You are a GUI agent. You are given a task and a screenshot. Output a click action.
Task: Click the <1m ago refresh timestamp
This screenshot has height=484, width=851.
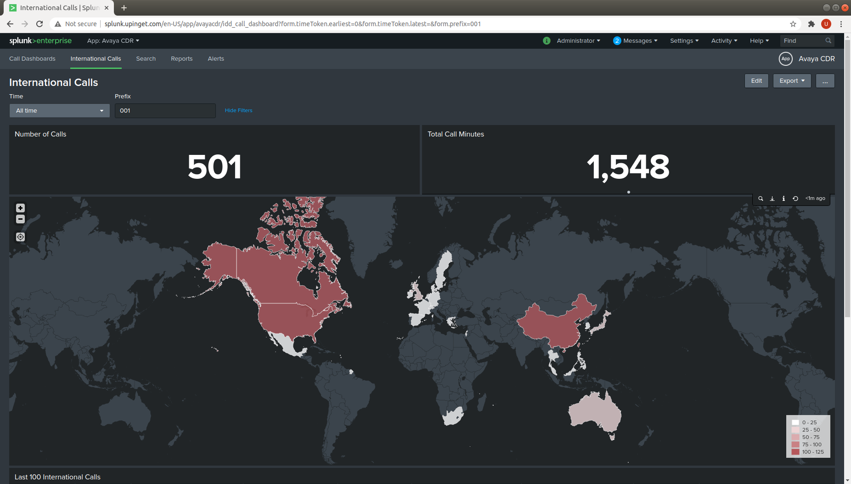click(x=815, y=199)
